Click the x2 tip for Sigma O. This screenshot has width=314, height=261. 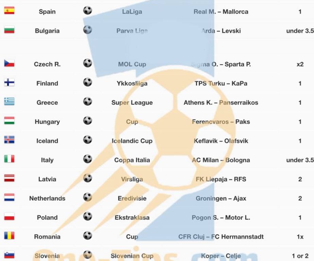(300, 64)
